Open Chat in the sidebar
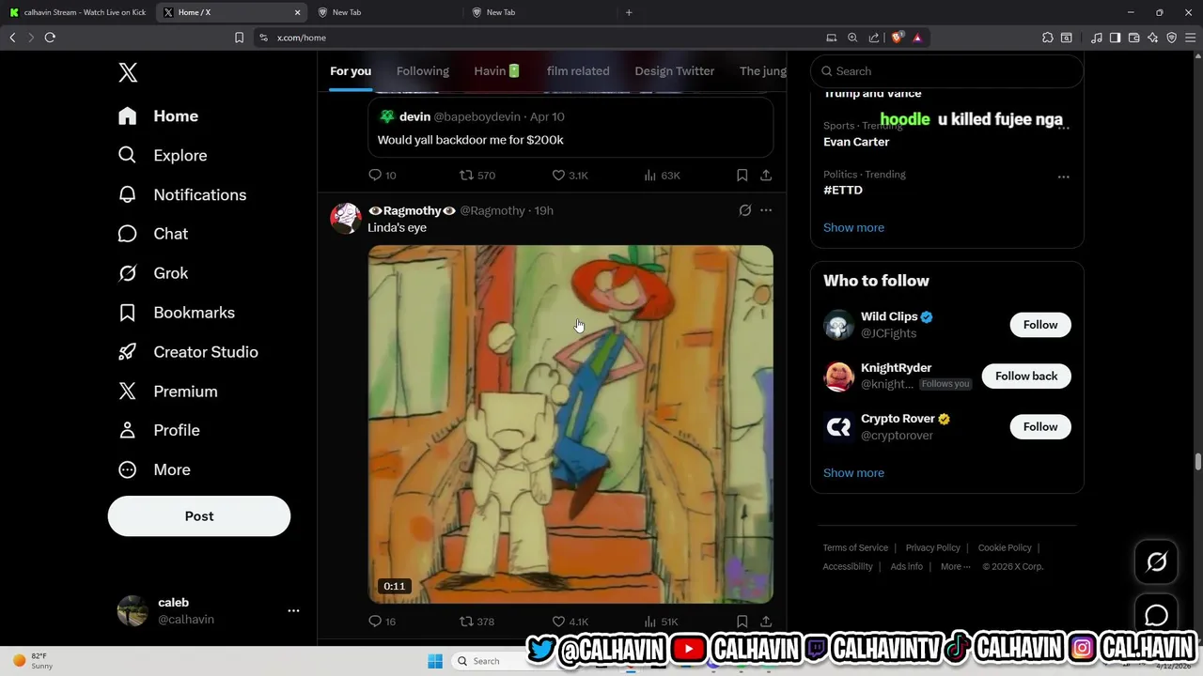Viewport: 1203px width, 676px height. tap(152, 234)
